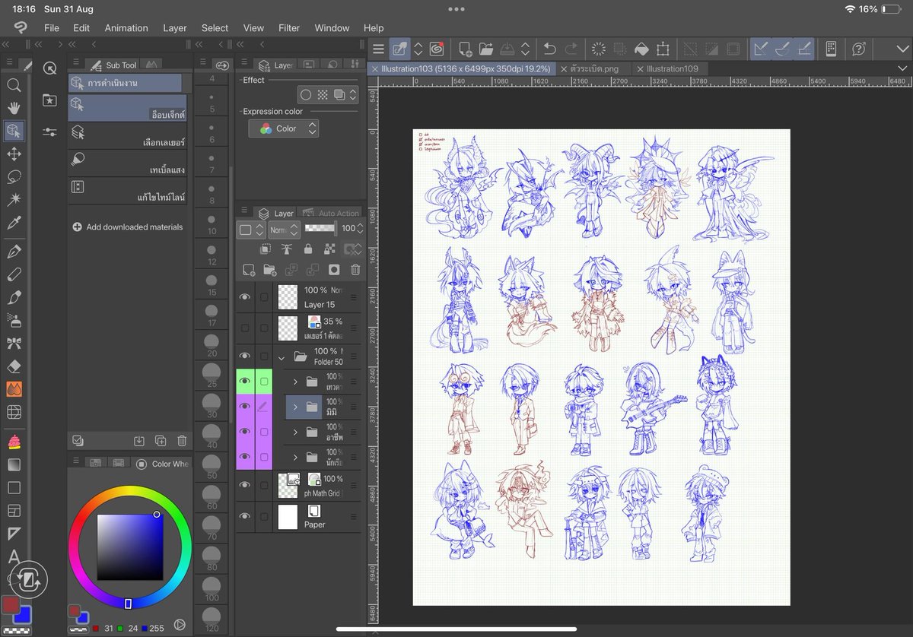Click inside the color wheel square

(129, 547)
